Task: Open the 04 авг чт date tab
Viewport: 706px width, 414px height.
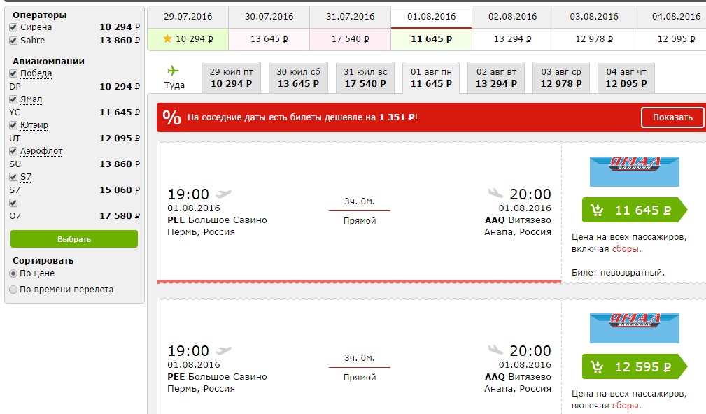Action: coord(626,78)
